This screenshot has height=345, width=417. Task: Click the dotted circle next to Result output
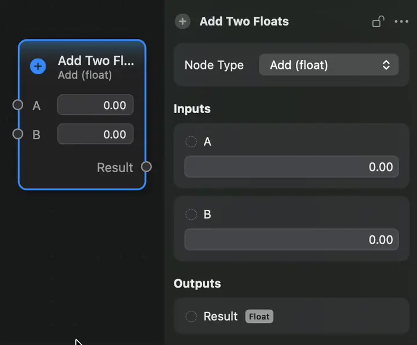(191, 316)
